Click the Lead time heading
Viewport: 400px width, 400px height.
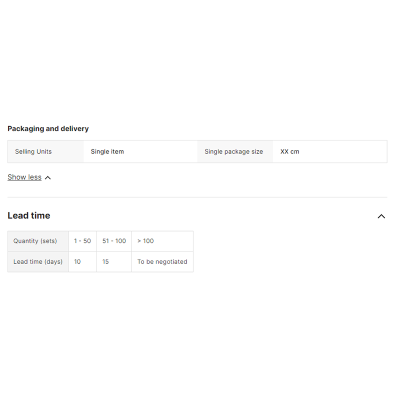(29, 215)
